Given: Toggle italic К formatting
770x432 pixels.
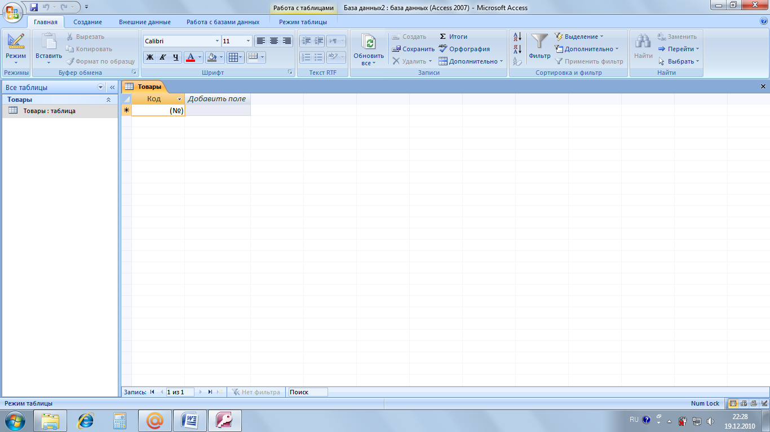Looking at the screenshot, I should point(162,57).
